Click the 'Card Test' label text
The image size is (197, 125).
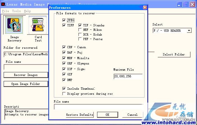click(x=38, y=39)
